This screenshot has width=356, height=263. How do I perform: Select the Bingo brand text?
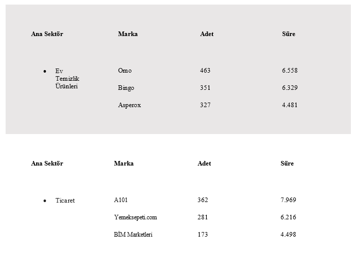coord(126,88)
